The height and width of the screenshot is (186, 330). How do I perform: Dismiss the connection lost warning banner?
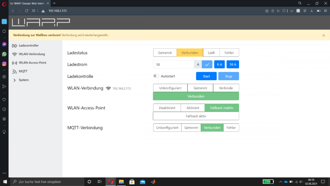323,35
